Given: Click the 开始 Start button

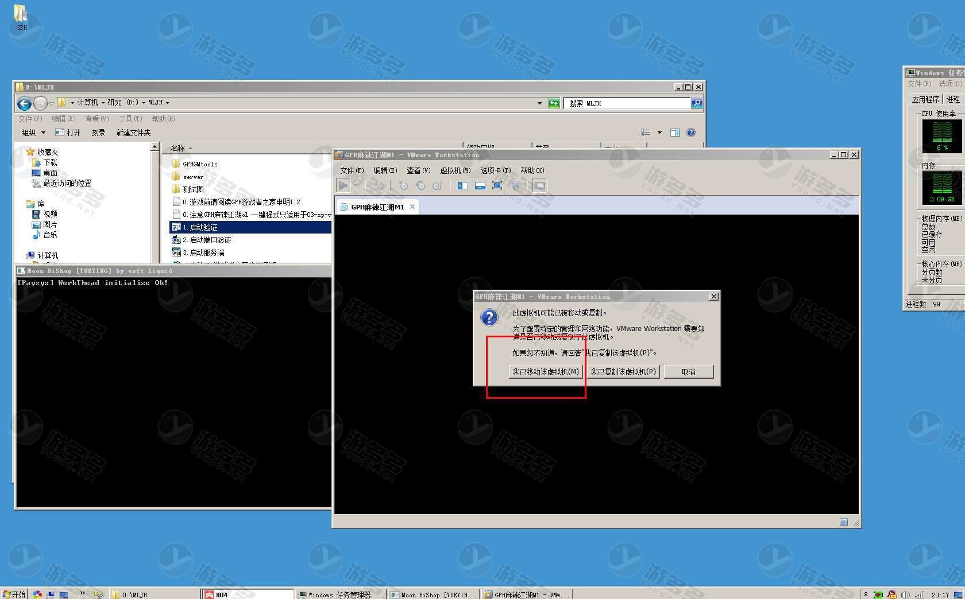Looking at the screenshot, I should click(x=14, y=594).
